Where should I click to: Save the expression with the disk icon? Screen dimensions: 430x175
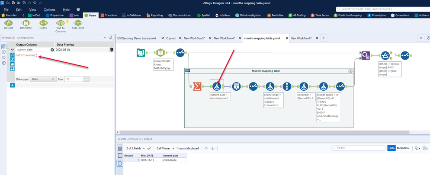(x=13, y=69)
